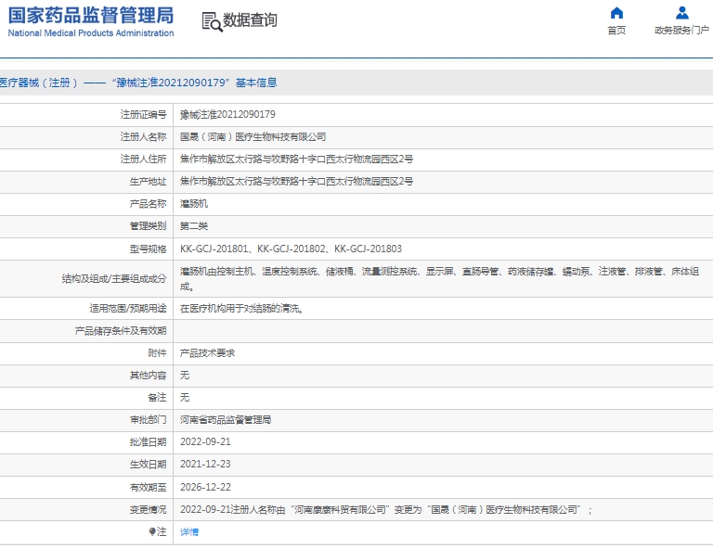This screenshot has width=713, height=549.
Task: Click intended use 在医疗机构用于对结肠的清洗
Action: coord(241,309)
